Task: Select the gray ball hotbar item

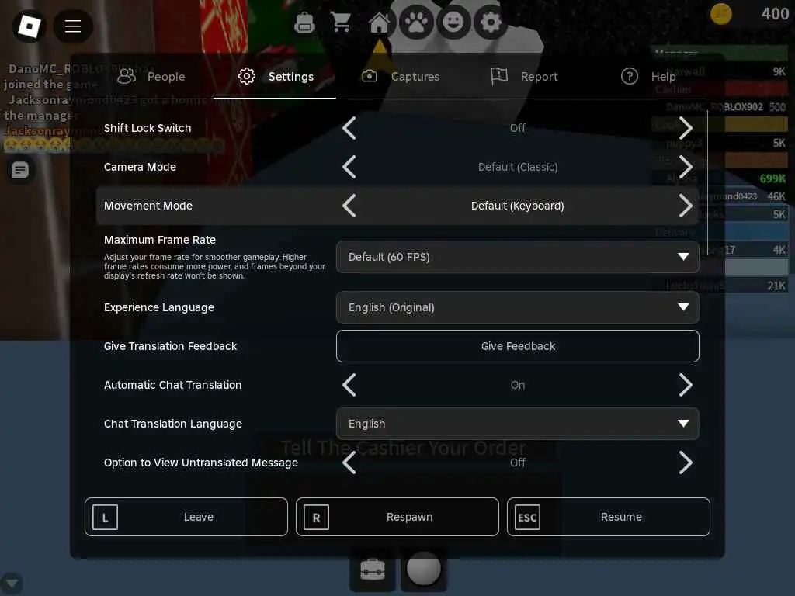Action: (x=424, y=569)
